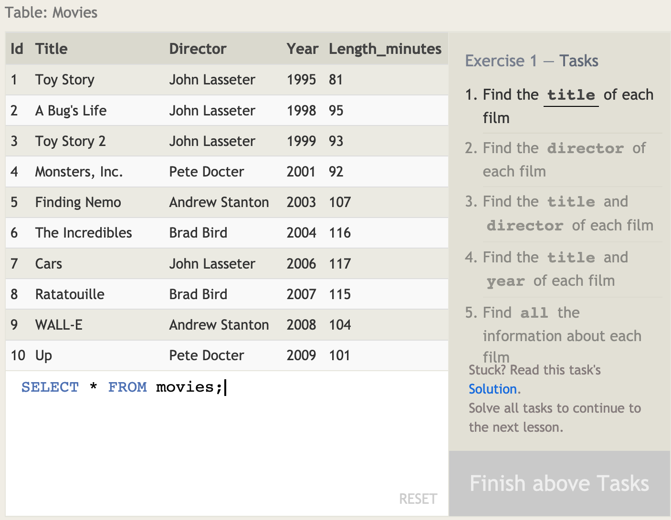671x520 pixels.
Task: Click the WALL-E title cell
Action: 59,325
